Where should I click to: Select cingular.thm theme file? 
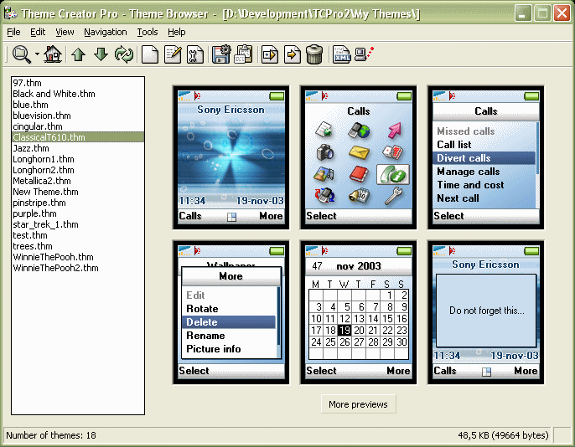tap(78, 126)
